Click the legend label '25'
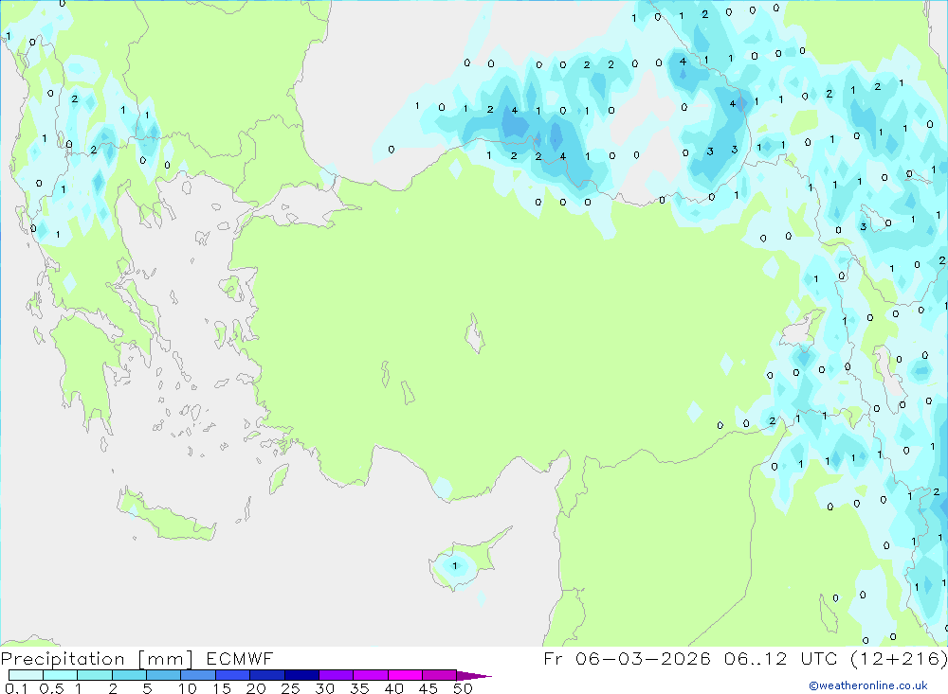This screenshot has width=948, height=694. coord(291,688)
